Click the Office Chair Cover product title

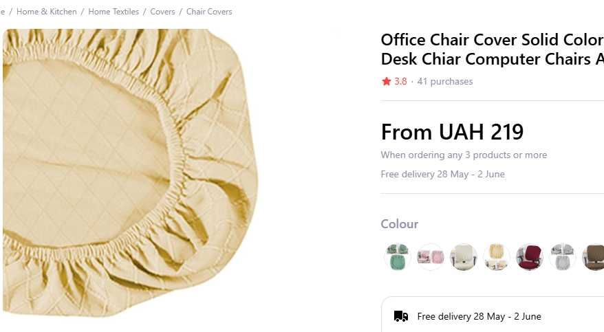coord(492,49)
